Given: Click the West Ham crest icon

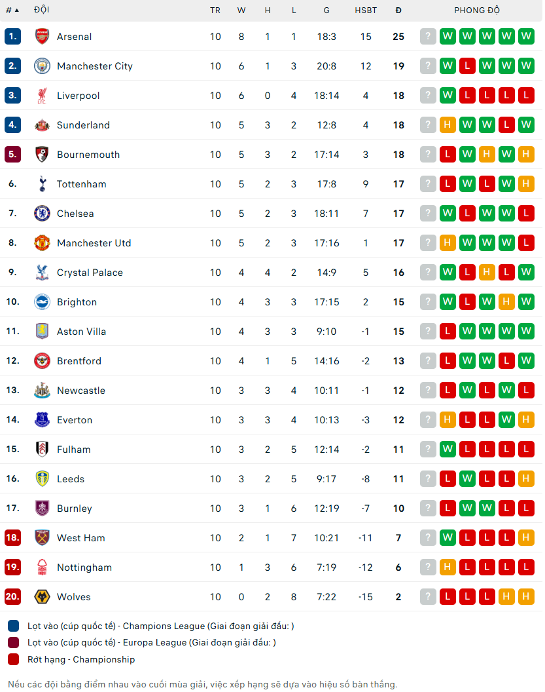Looking at the screenshot, I should (x=42, y=538).
